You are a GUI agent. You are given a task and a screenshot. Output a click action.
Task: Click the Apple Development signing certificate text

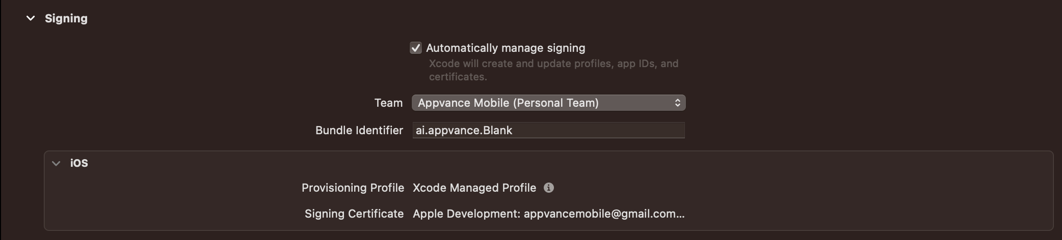tap(549, 214)
